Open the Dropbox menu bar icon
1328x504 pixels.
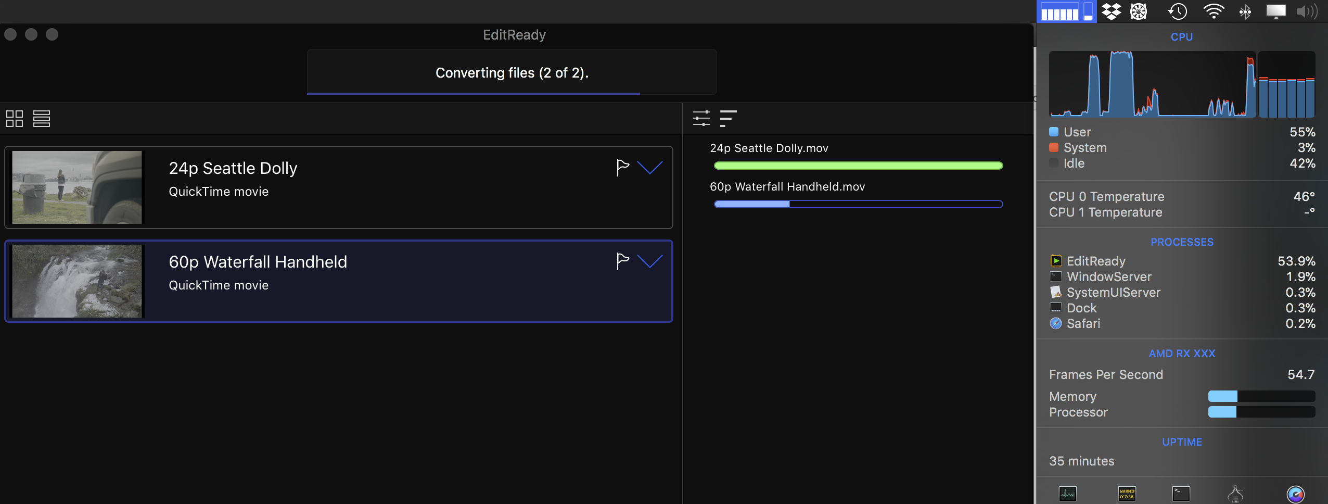click(1112, 11)
